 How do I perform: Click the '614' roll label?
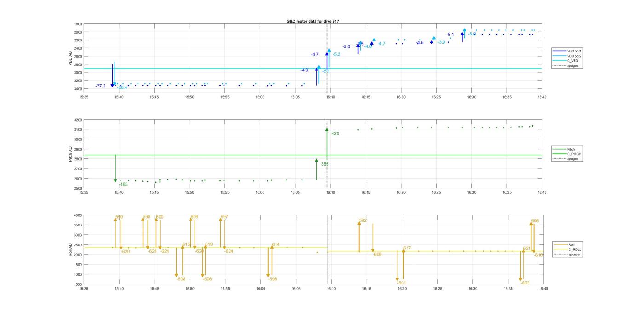(276, 244)
